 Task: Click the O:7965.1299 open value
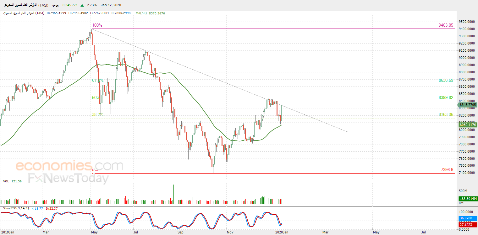pos(56,13)
